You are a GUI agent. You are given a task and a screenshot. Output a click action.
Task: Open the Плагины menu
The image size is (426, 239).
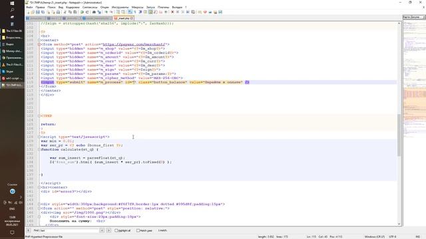coord(163,7)
